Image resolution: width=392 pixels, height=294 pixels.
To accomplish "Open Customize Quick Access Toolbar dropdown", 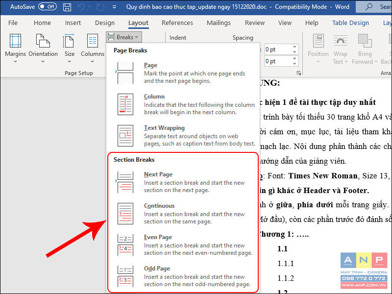I will pyautogui.click(x=114, y=7).
